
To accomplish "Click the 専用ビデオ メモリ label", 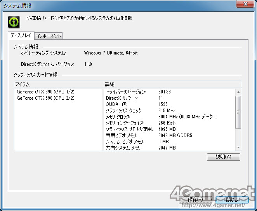I will click(x=122, y=135).
